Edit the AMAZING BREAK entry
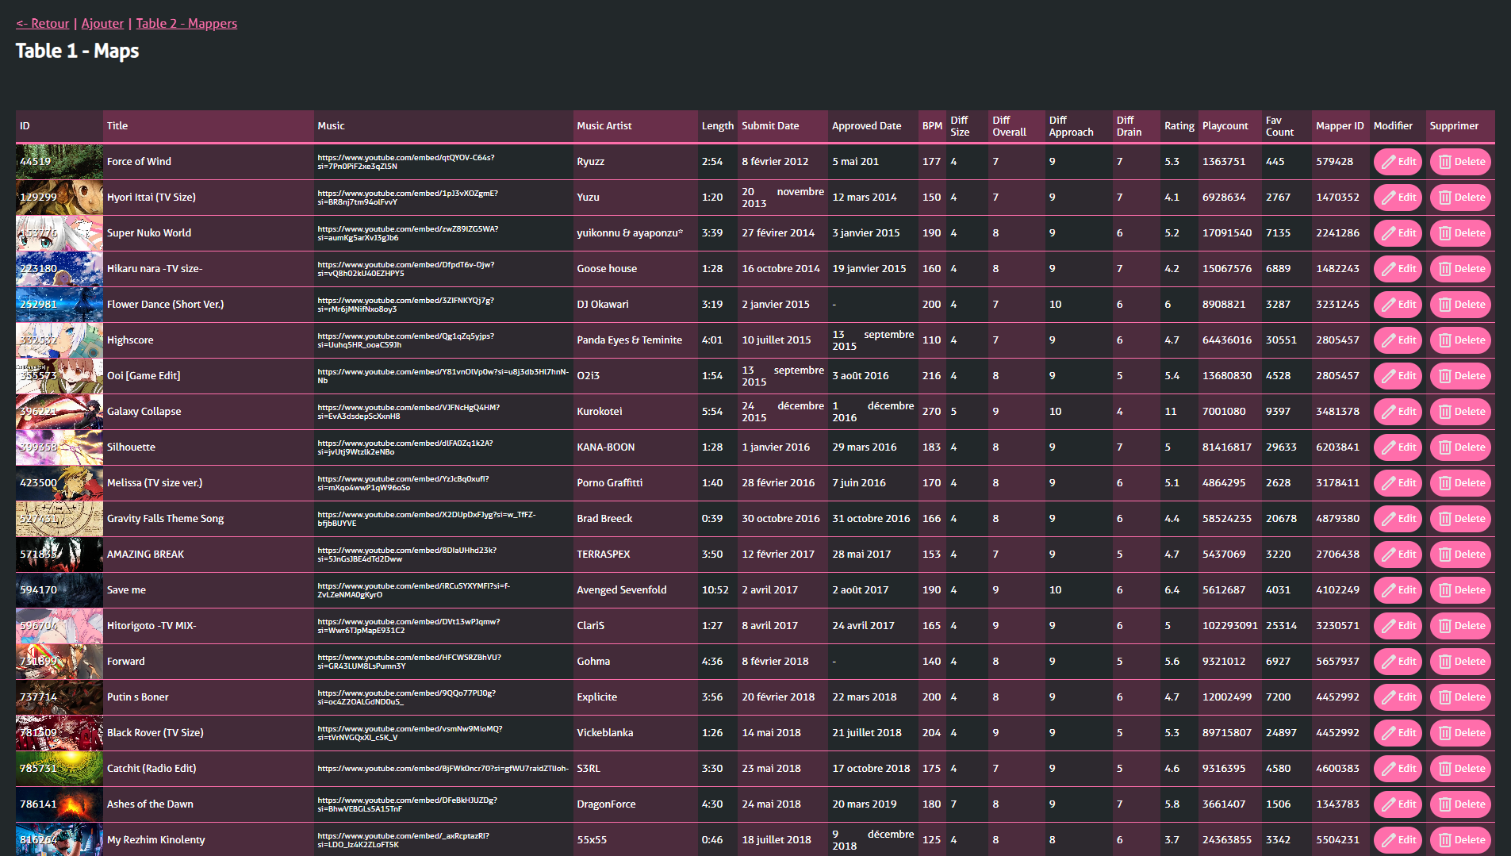 pyautogui.click(x=1398, y=555)
